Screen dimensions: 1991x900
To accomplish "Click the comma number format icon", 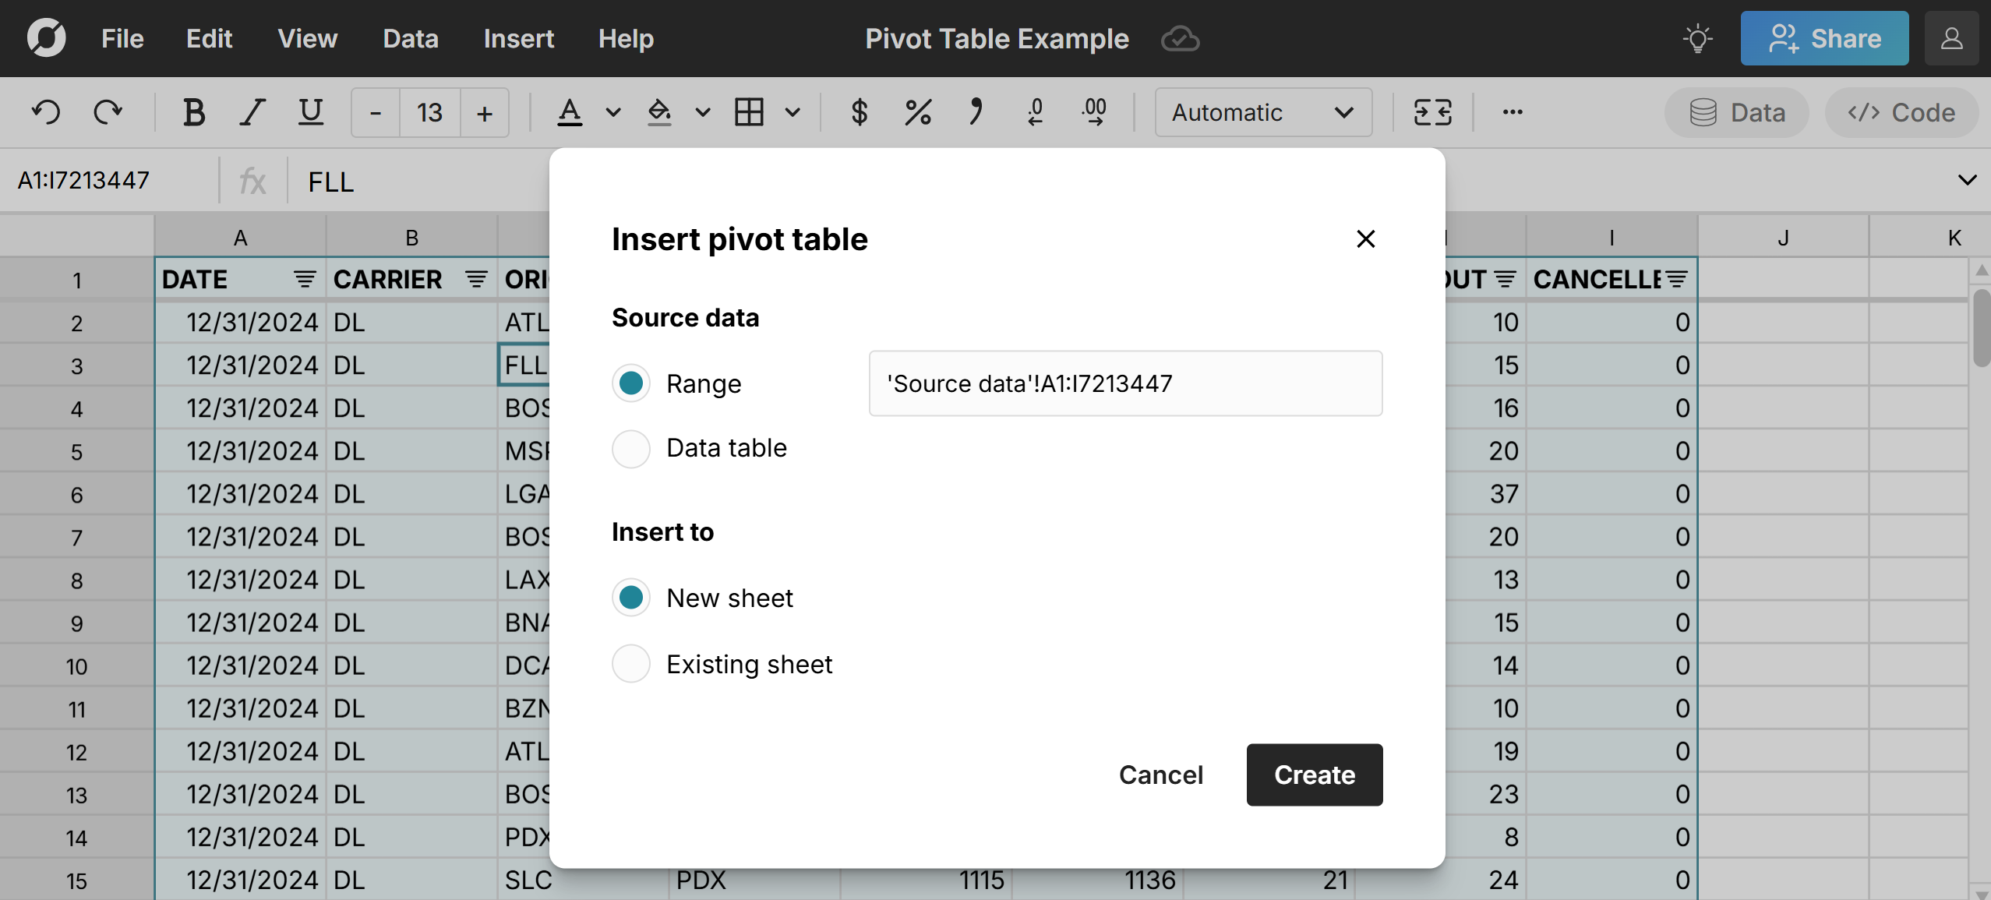I will pos(976,112).
